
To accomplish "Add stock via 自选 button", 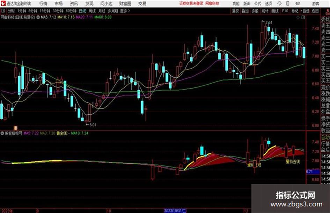I will coord(305,11).
